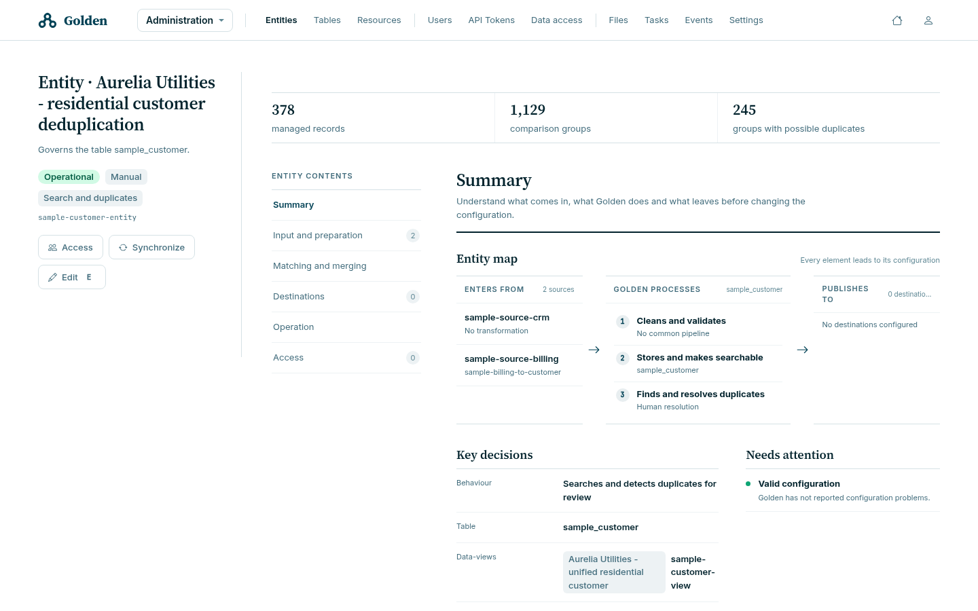Open the Users nav item
Screen dimensions: 978x611
(439, 20)
